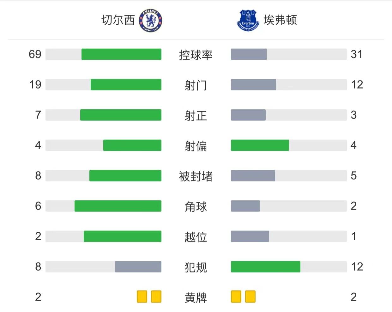The width and height of the screenshot is (392, 312).
Task: Click the Everton club crest logo
Action: pos(248,20)
